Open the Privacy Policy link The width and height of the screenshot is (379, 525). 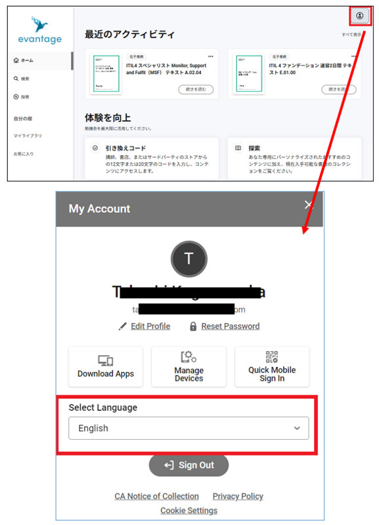pyautogui.click(x=238, y=496)
